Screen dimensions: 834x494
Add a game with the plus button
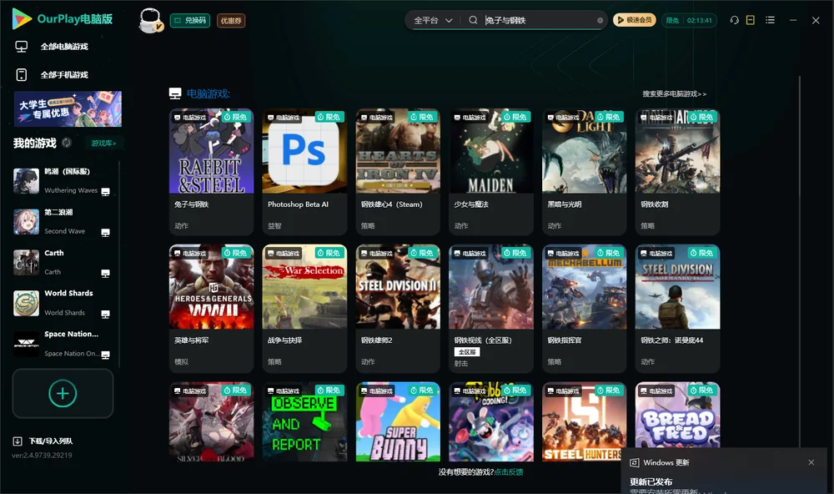63,393
